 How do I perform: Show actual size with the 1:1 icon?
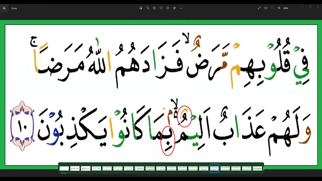pos(266,8)
